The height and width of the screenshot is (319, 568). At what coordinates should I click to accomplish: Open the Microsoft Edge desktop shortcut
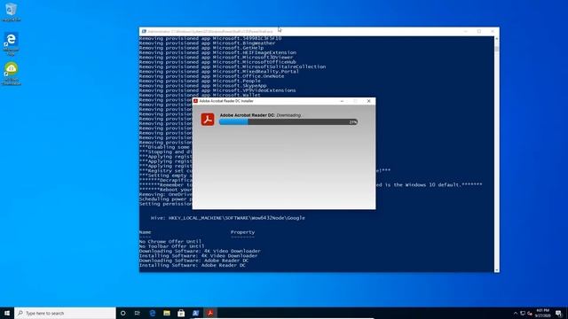12,43
